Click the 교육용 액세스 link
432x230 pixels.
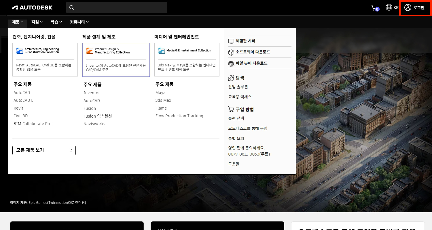pos(240,97)
